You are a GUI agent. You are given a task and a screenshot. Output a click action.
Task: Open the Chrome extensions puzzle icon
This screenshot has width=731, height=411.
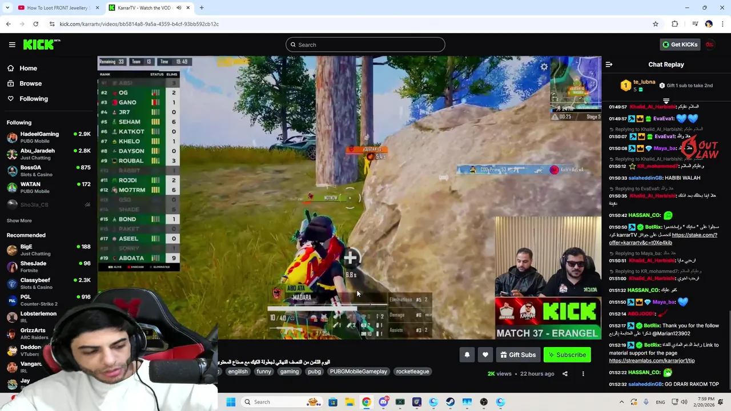675,24
